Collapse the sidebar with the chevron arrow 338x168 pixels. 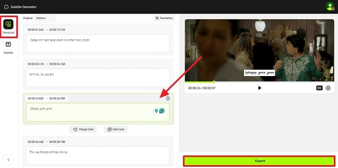(9, 159)
